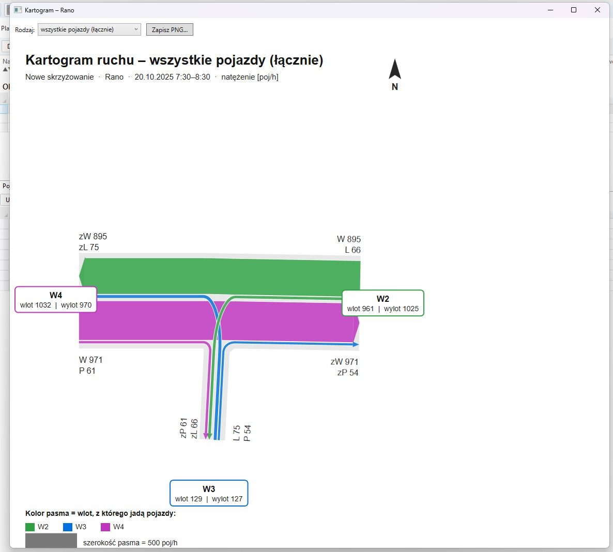Click the Kartogram window title bar icon
The height and width of the screenshot is (552, 613).
point(18,10)
